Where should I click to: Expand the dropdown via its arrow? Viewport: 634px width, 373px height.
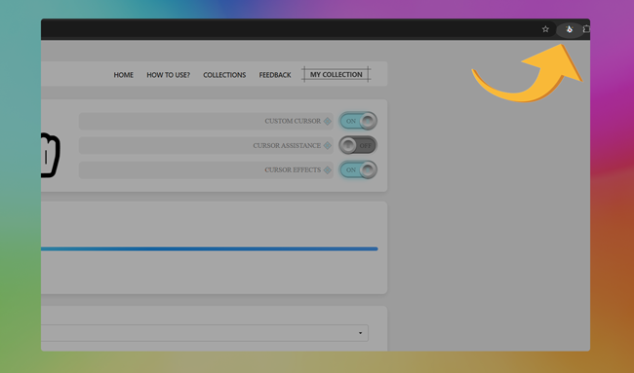coord(360,333)
